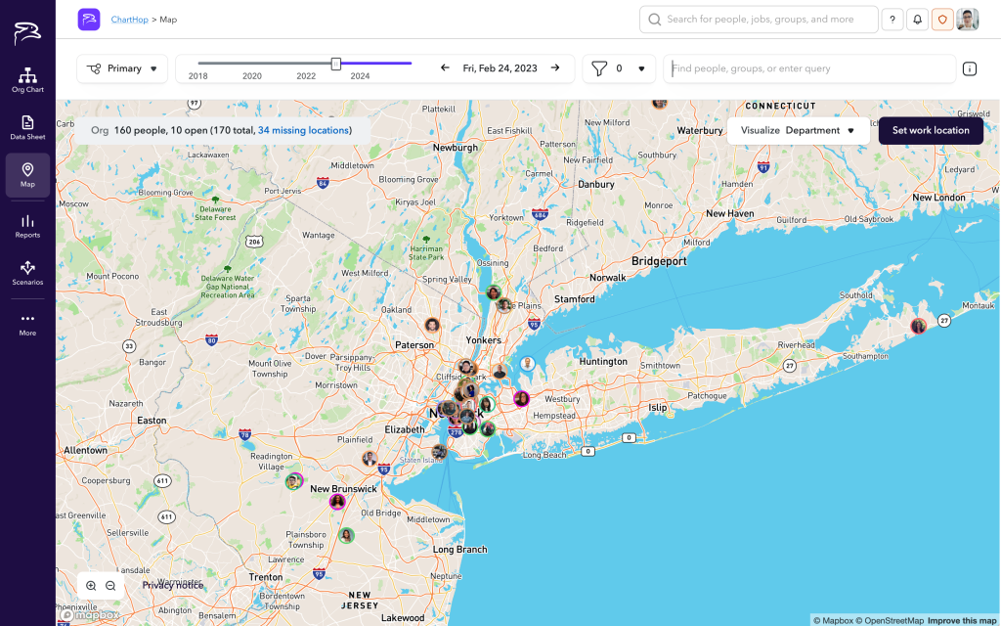Go to Reports in the sidebar
This screenshot has height=626, width=1001.
pos(27,226)
